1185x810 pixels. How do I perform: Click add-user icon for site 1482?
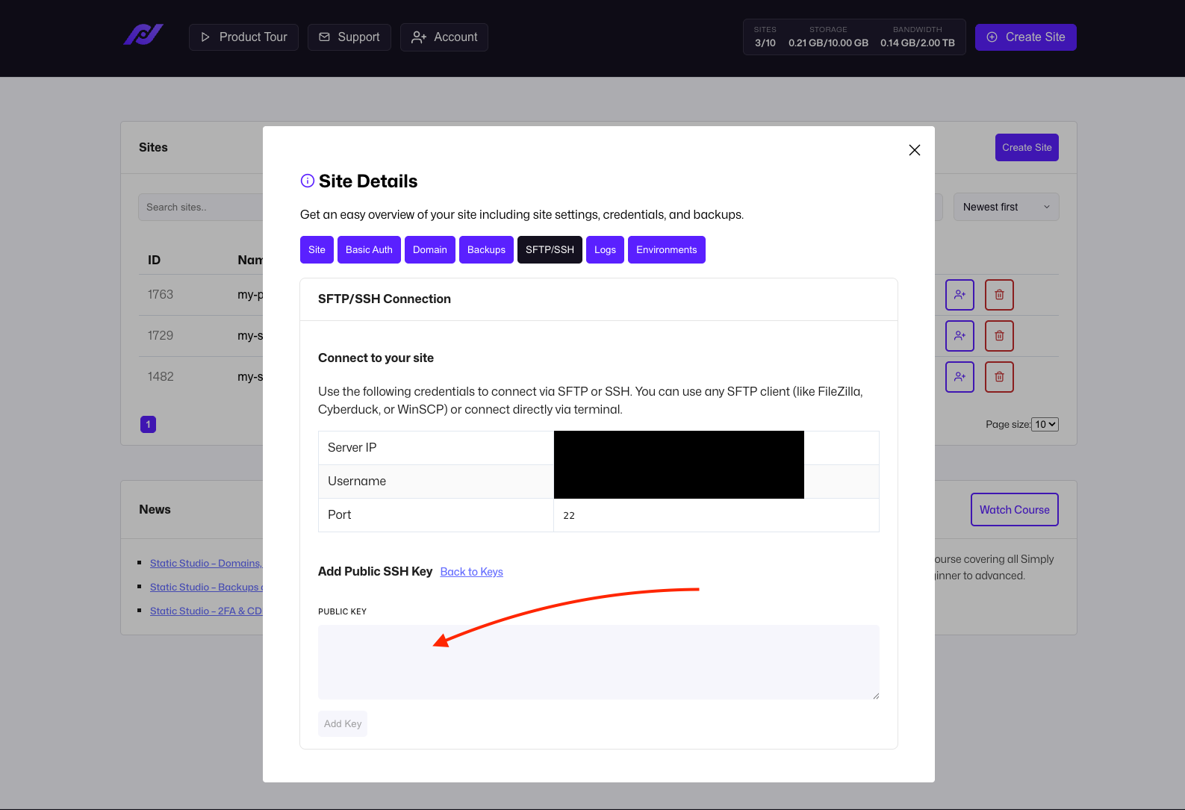click(959, 377)
